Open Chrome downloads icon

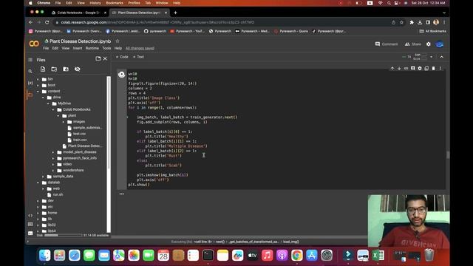coord(420,22)
